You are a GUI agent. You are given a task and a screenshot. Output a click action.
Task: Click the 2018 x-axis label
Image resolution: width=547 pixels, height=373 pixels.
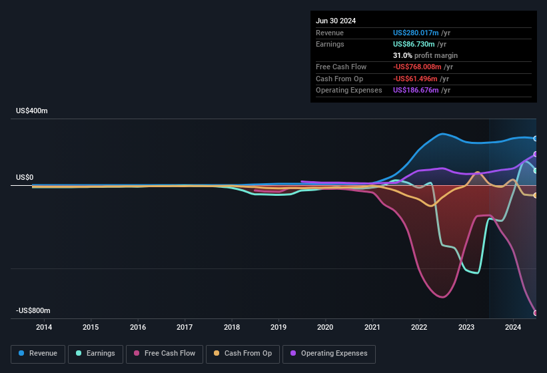point(232,327)
